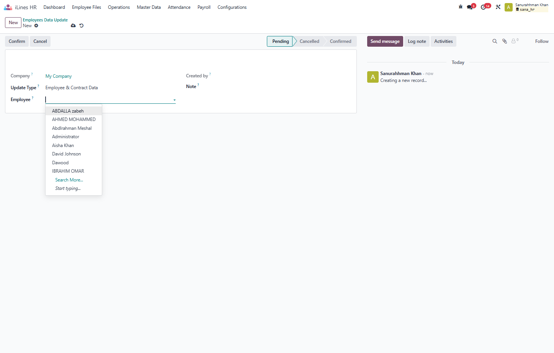The height and width of the screenshot is (353, 554).
Task: Open the Master Data menu
Action: [149, 7]
